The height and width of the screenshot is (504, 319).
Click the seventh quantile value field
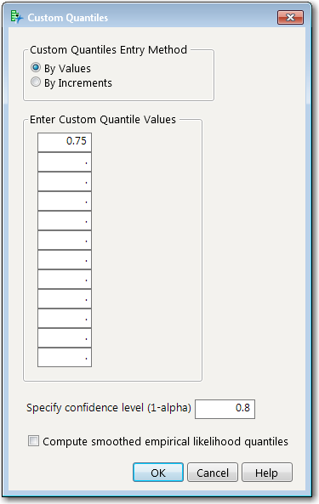click(65, 260)
